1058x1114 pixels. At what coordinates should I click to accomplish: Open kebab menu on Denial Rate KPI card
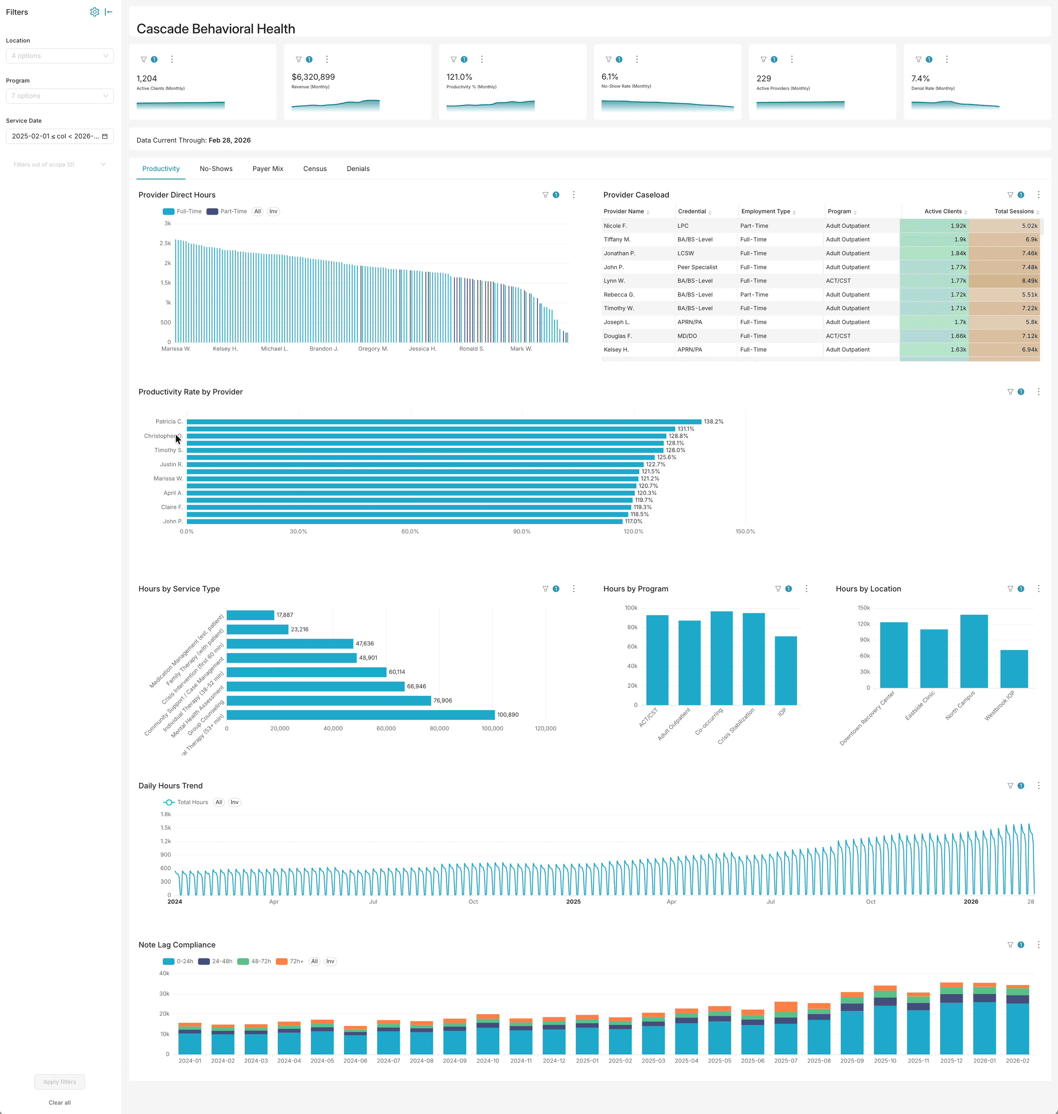946,59
